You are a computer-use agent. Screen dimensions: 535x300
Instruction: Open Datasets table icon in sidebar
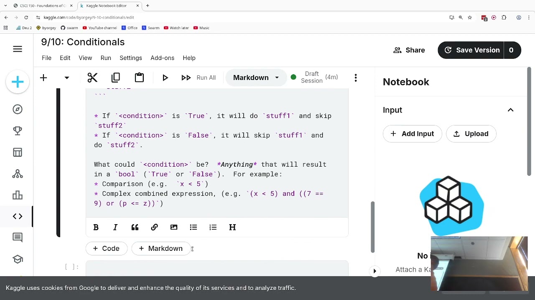tap(18, 152)
